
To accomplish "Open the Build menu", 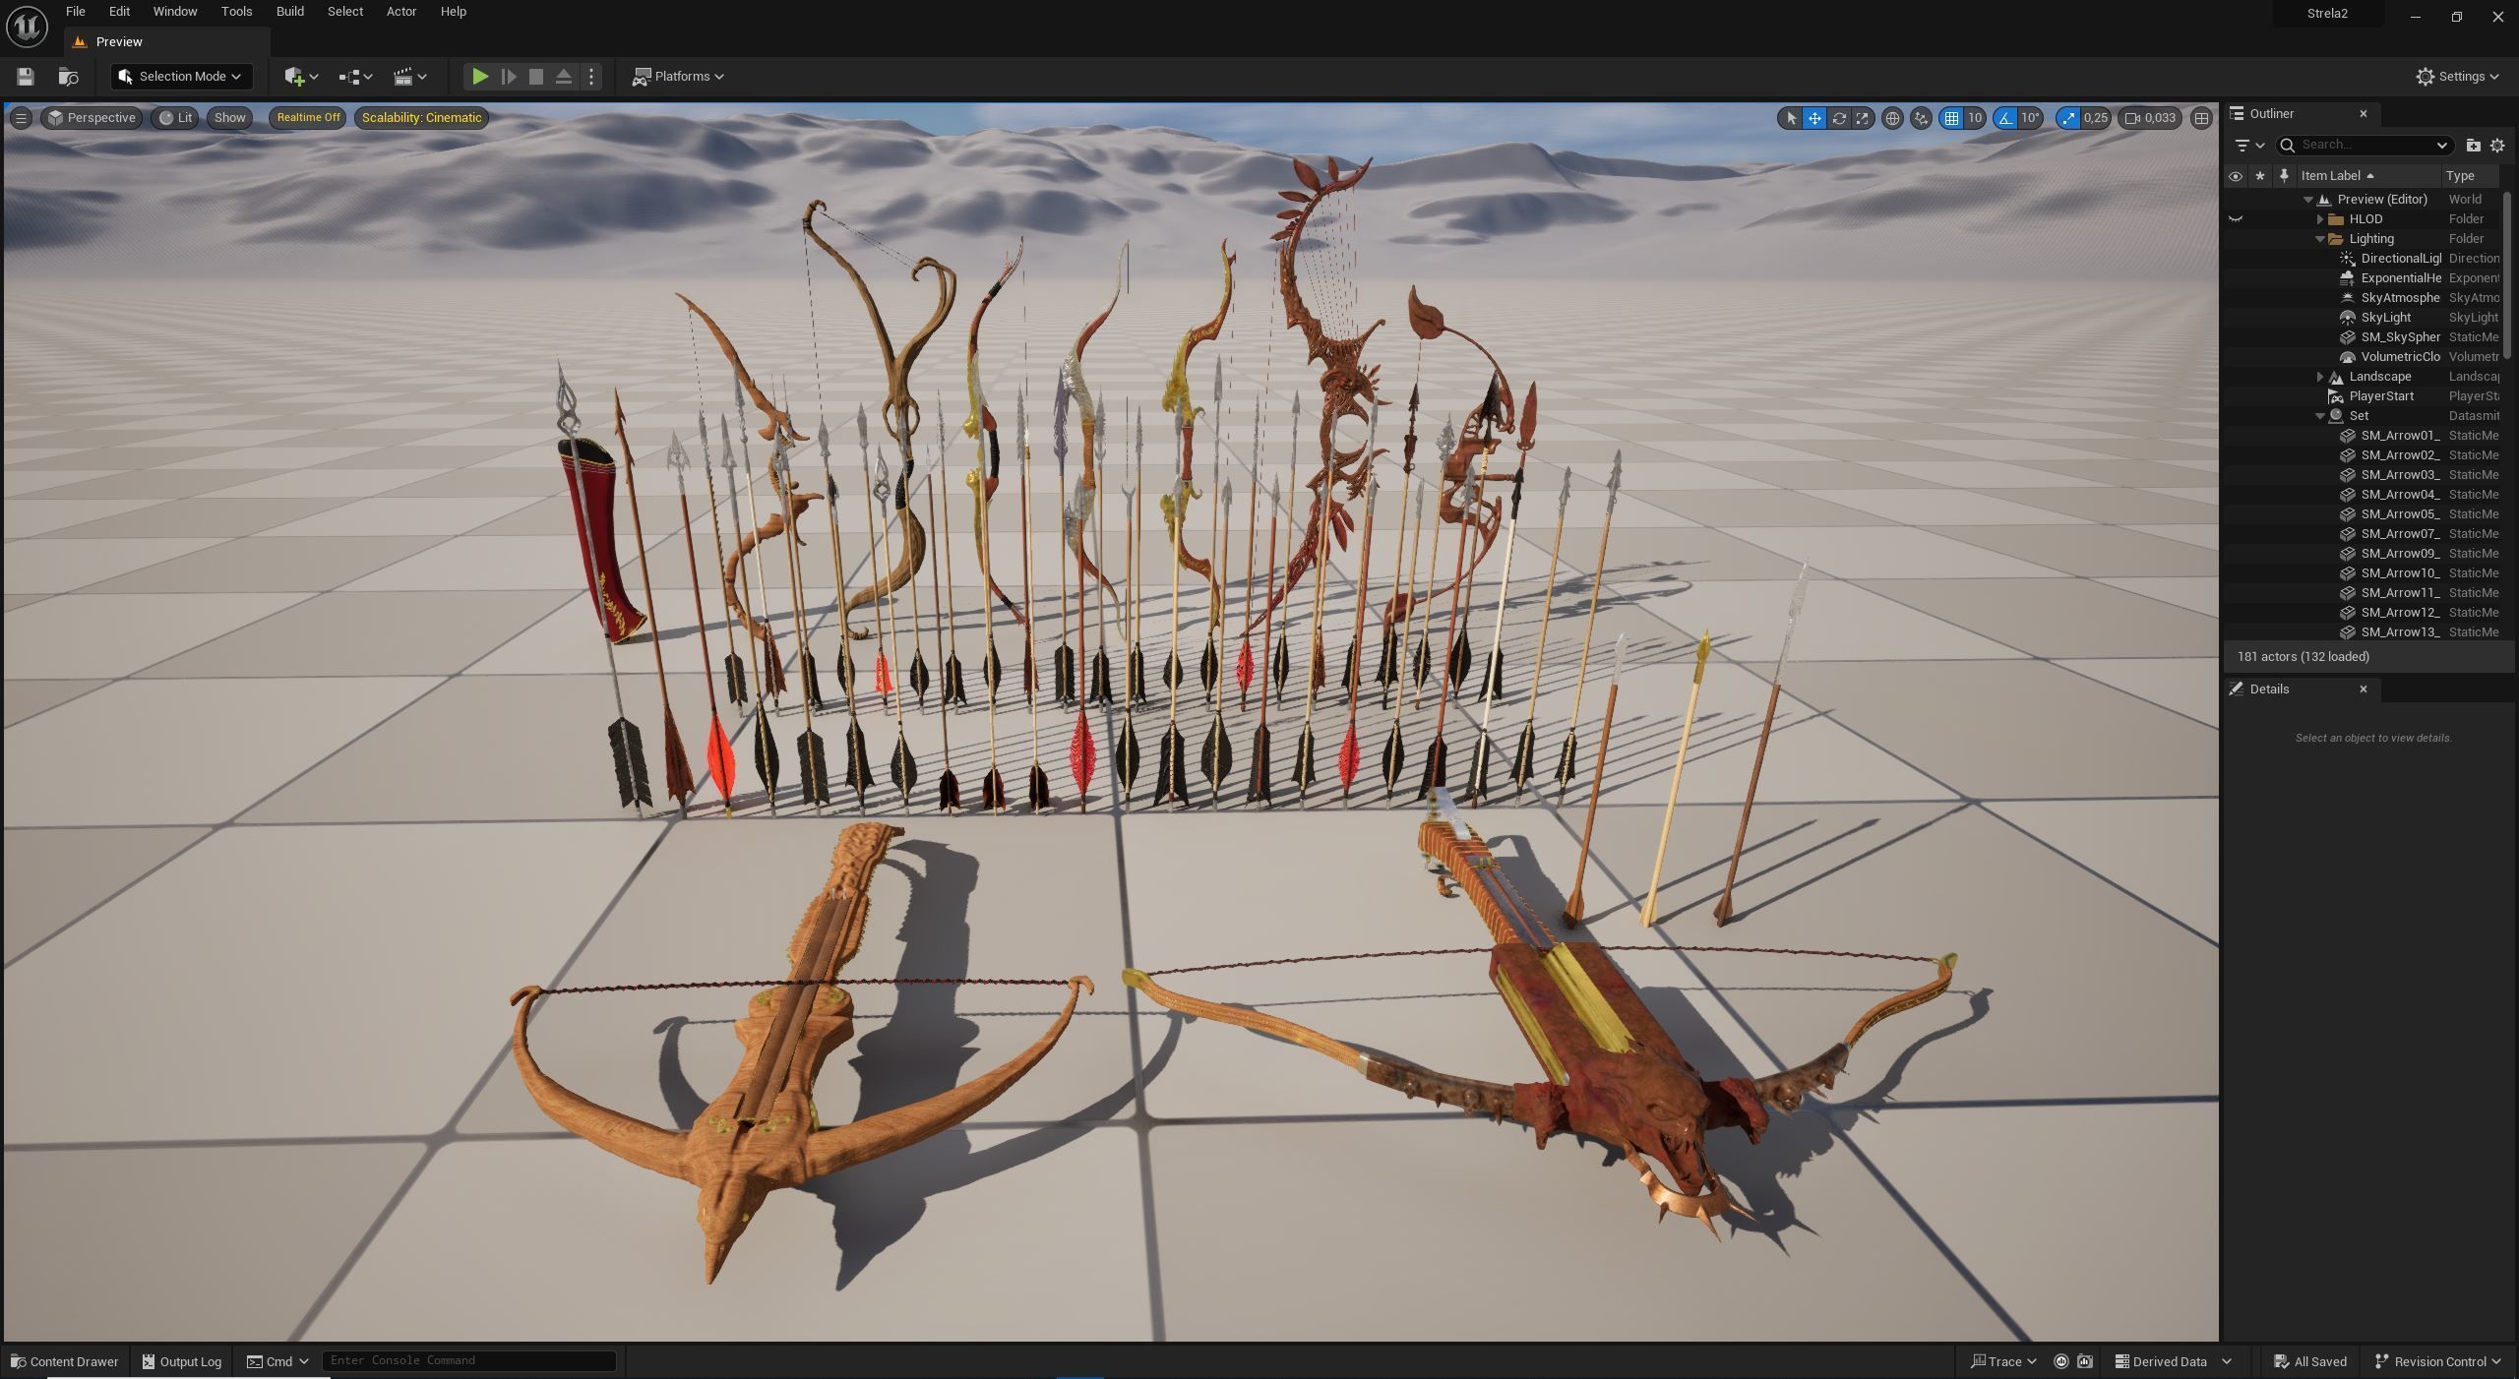I will coord(289,12).
